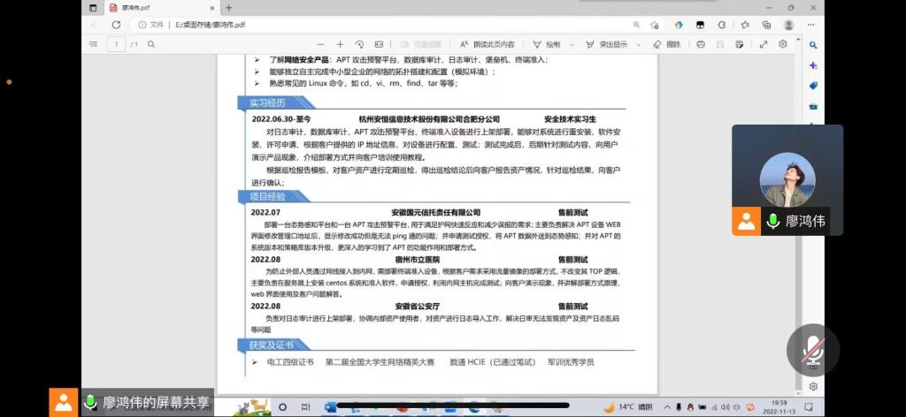
Task: Open the table of contents sidebar
Action: (94, 43)
